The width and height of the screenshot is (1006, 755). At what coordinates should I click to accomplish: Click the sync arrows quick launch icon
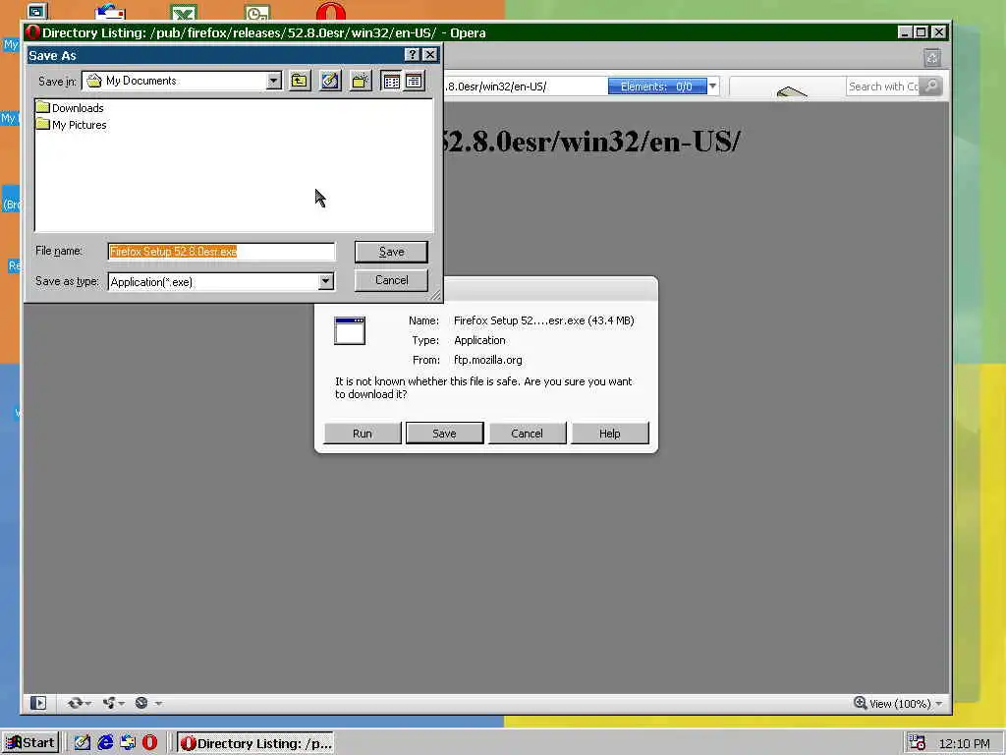pyautogui.click(x=128, y=743)
